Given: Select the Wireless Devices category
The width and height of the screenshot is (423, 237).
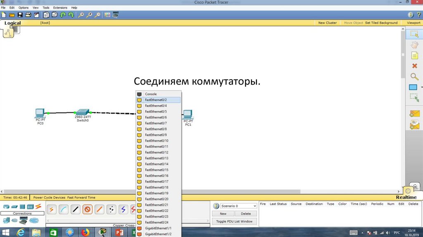Looking at the screenshot, I should 30,207.
